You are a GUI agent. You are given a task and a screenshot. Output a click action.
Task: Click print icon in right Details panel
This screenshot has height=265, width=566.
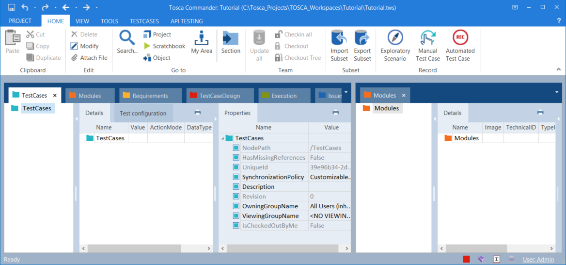tap(540, 113)
